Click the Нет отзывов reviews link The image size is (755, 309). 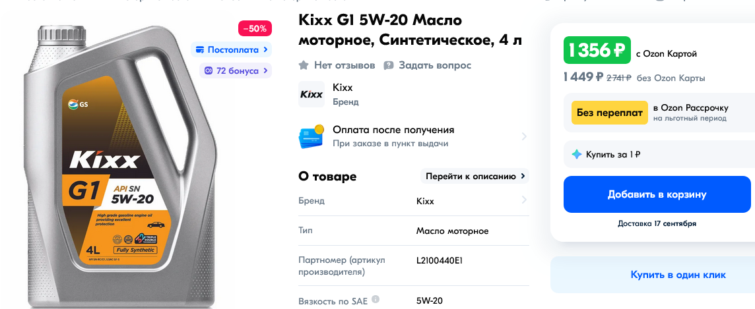pos(345,65)
